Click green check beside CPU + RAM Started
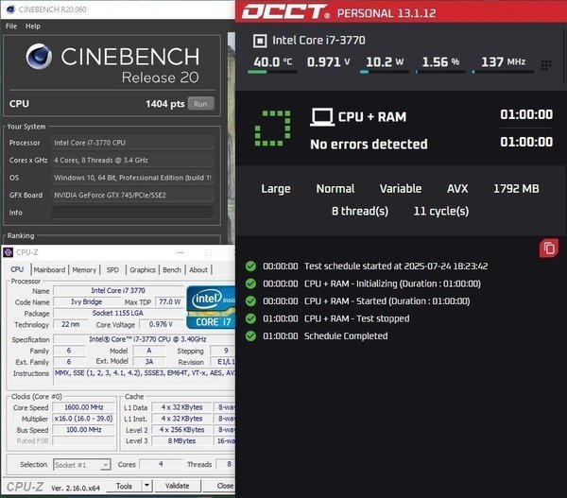This screenshot has width=567, height=498. pos(250,301)
